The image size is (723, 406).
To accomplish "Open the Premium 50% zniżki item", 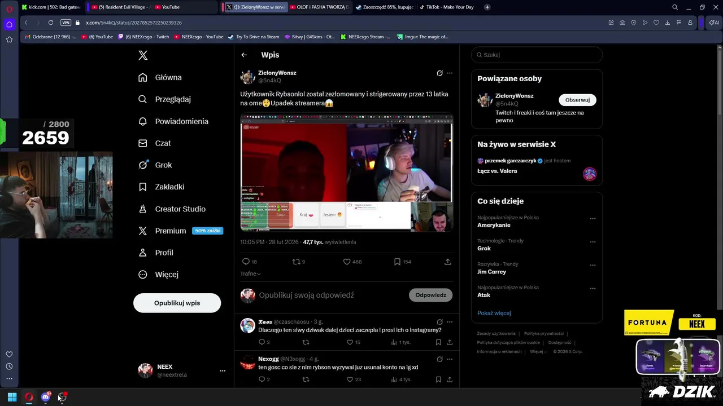I will [180, 231].
